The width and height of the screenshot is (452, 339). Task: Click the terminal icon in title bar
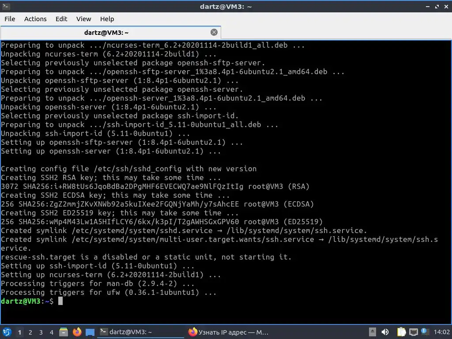(x=6, y=6)
